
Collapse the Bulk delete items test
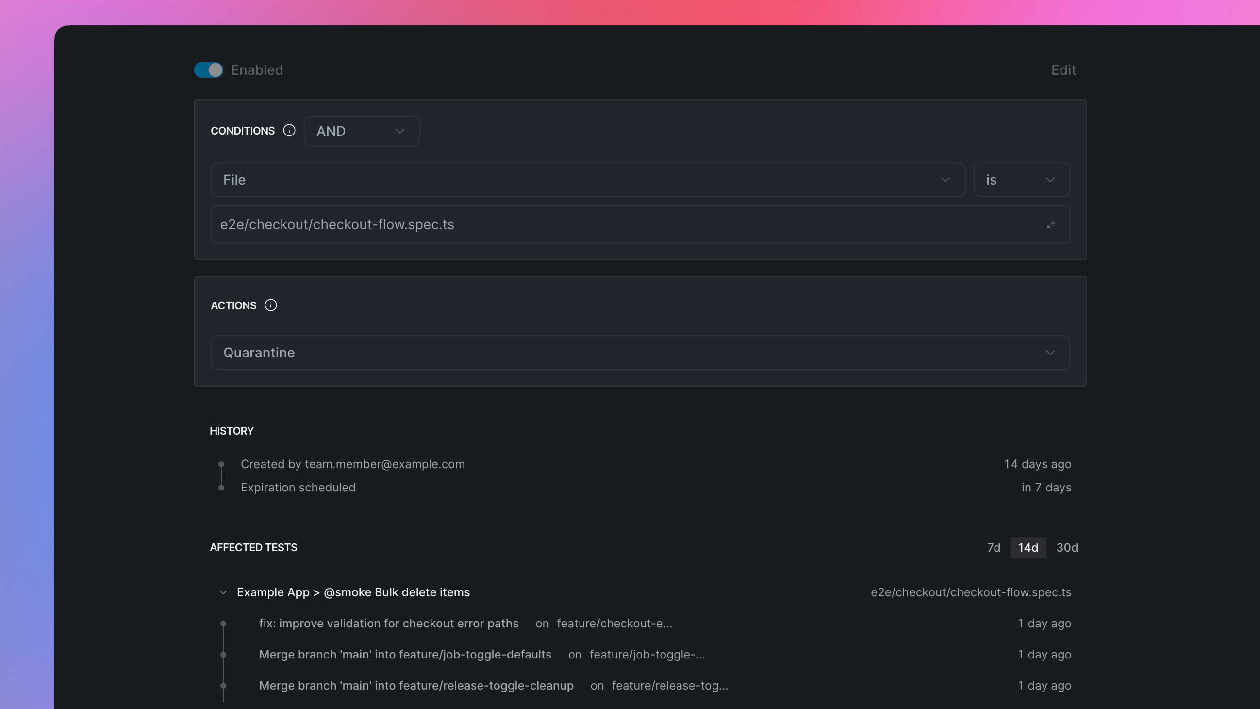[x=223, y=592]
